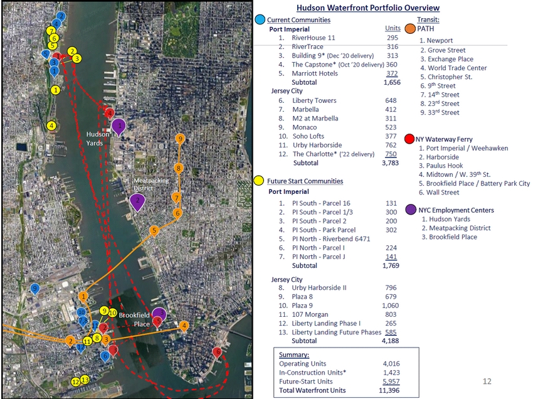The image size is (533, 399).
Task: Select the purple Meatpacking District marker 2
Action: (x=137, y=201)
